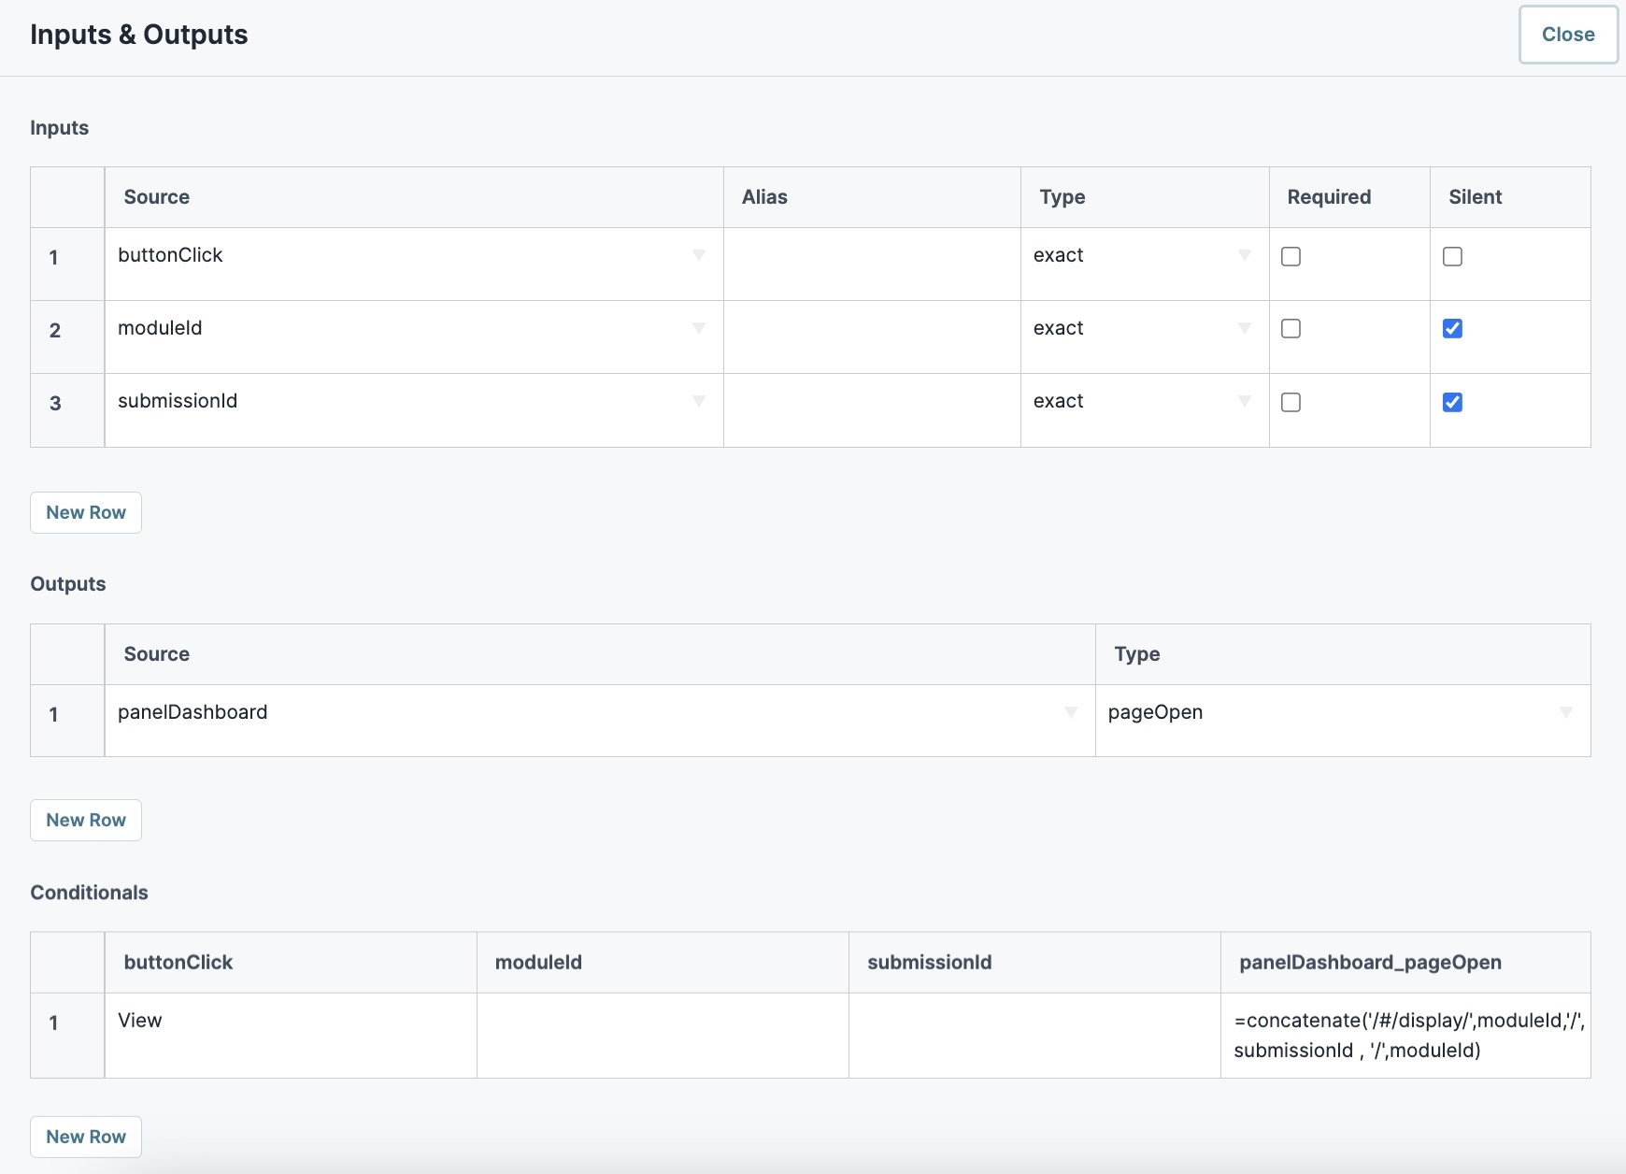This screenshot has width=1626, height=1174.
Task: Close the Inputs & Outputs dialog
Action: [1568, 35]
